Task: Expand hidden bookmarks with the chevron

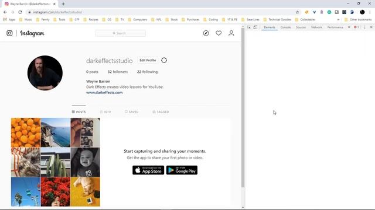Action: tap(338, 19)
